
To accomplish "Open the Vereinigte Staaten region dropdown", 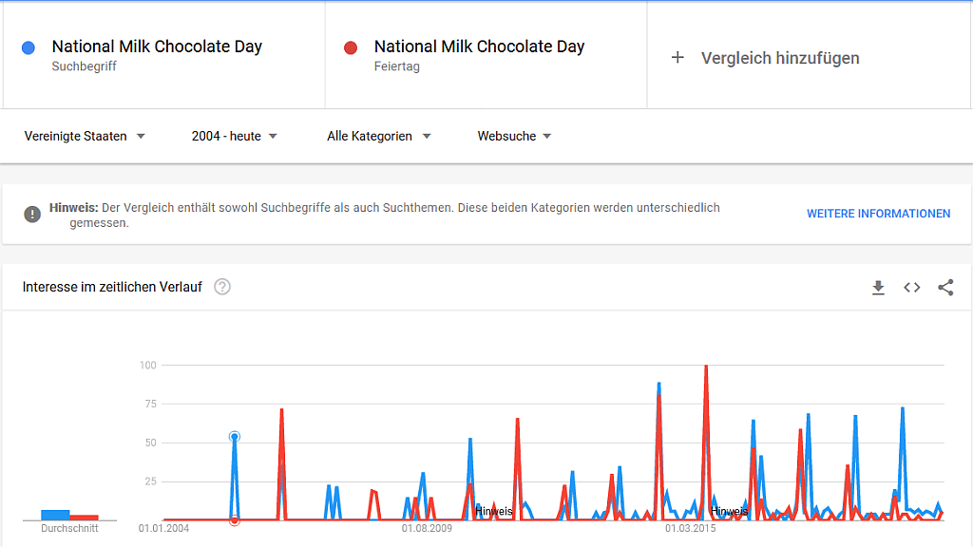I will pyautogui.click(x=86, y=136).
